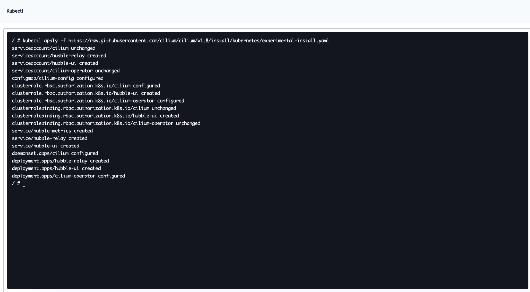
Task: Click the deployment.apps/hubble-relay created line
Action: [x=60, y=161]
